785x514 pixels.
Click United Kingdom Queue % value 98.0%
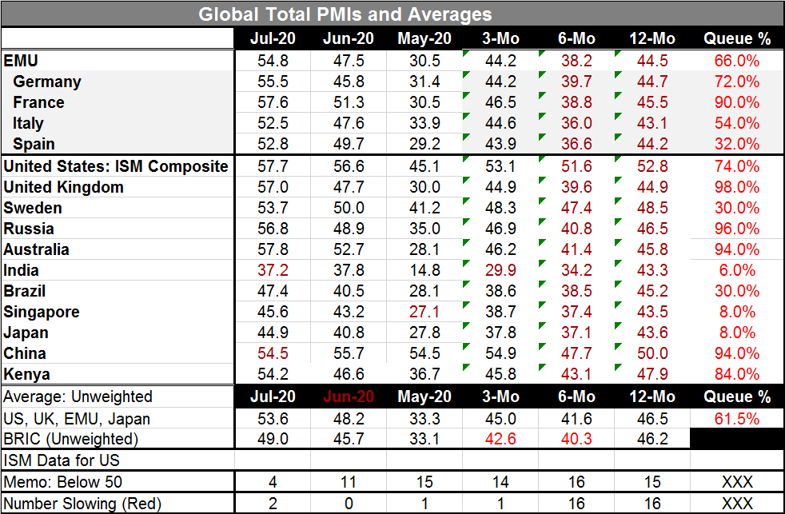tap(737, 187)
